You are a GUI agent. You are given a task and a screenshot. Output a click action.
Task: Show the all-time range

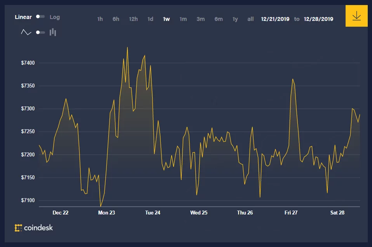pyautogui.click(x=250, y=19)
